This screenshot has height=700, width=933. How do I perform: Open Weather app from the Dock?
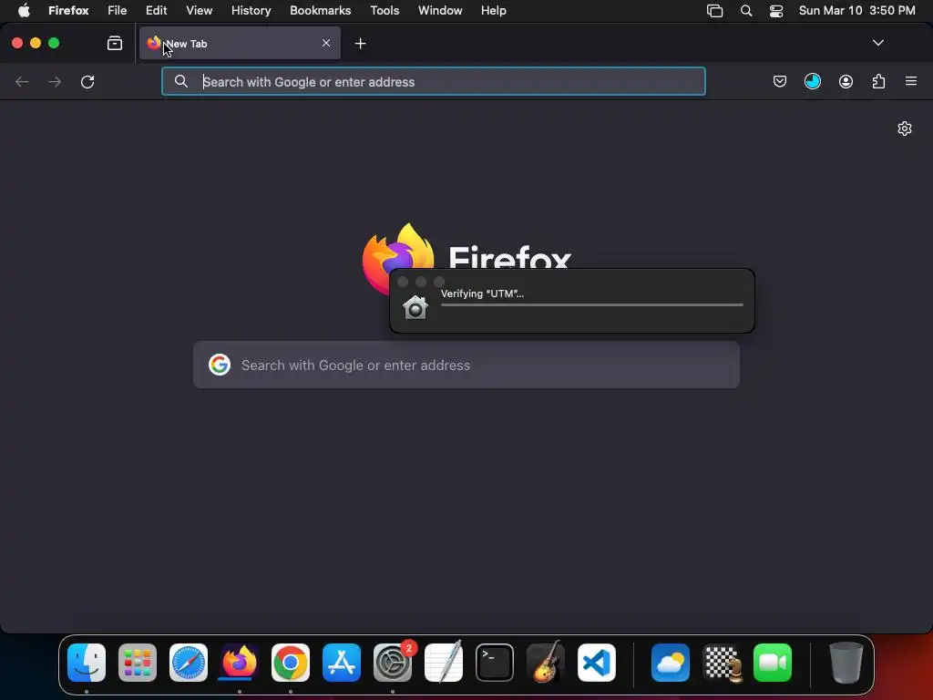click(x=671, y=663)
